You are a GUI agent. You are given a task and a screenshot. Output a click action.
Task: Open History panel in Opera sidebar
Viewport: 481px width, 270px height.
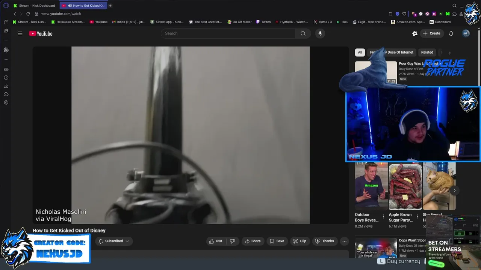[x=6, y=78]
